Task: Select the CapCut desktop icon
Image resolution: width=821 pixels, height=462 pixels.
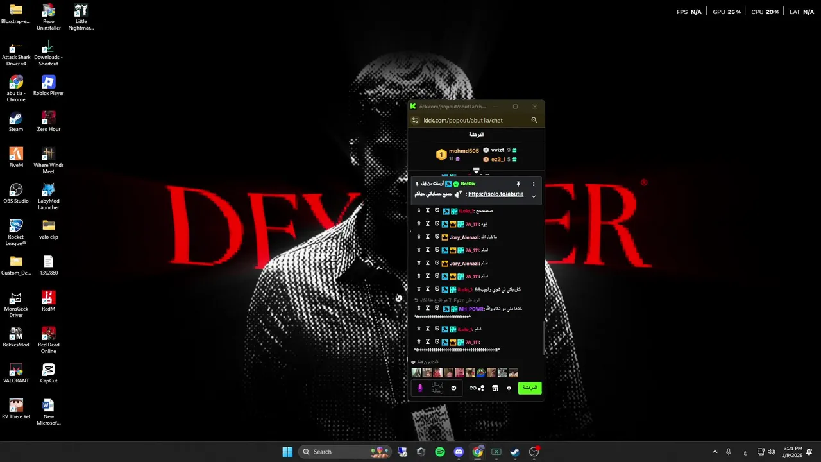Action: [48, 373]
